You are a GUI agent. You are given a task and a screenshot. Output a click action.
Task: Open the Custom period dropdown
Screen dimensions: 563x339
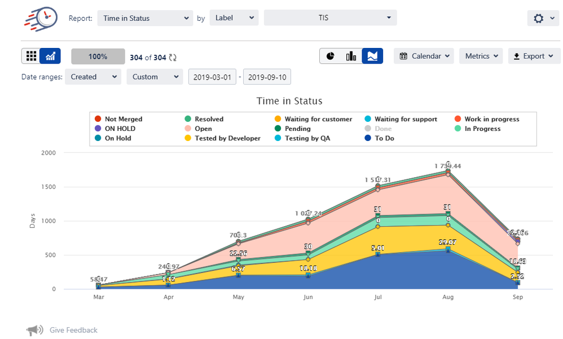coord(155,77)
